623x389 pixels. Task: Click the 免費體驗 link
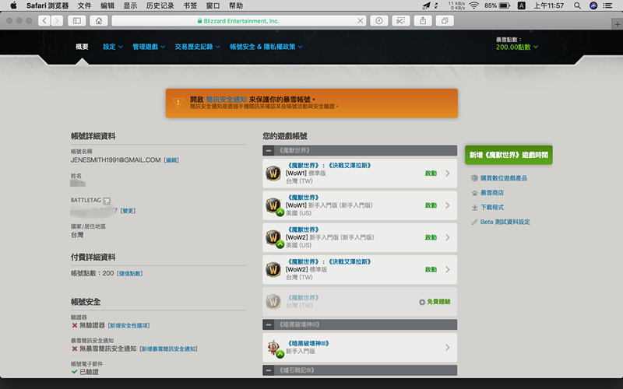pos(438,302)
